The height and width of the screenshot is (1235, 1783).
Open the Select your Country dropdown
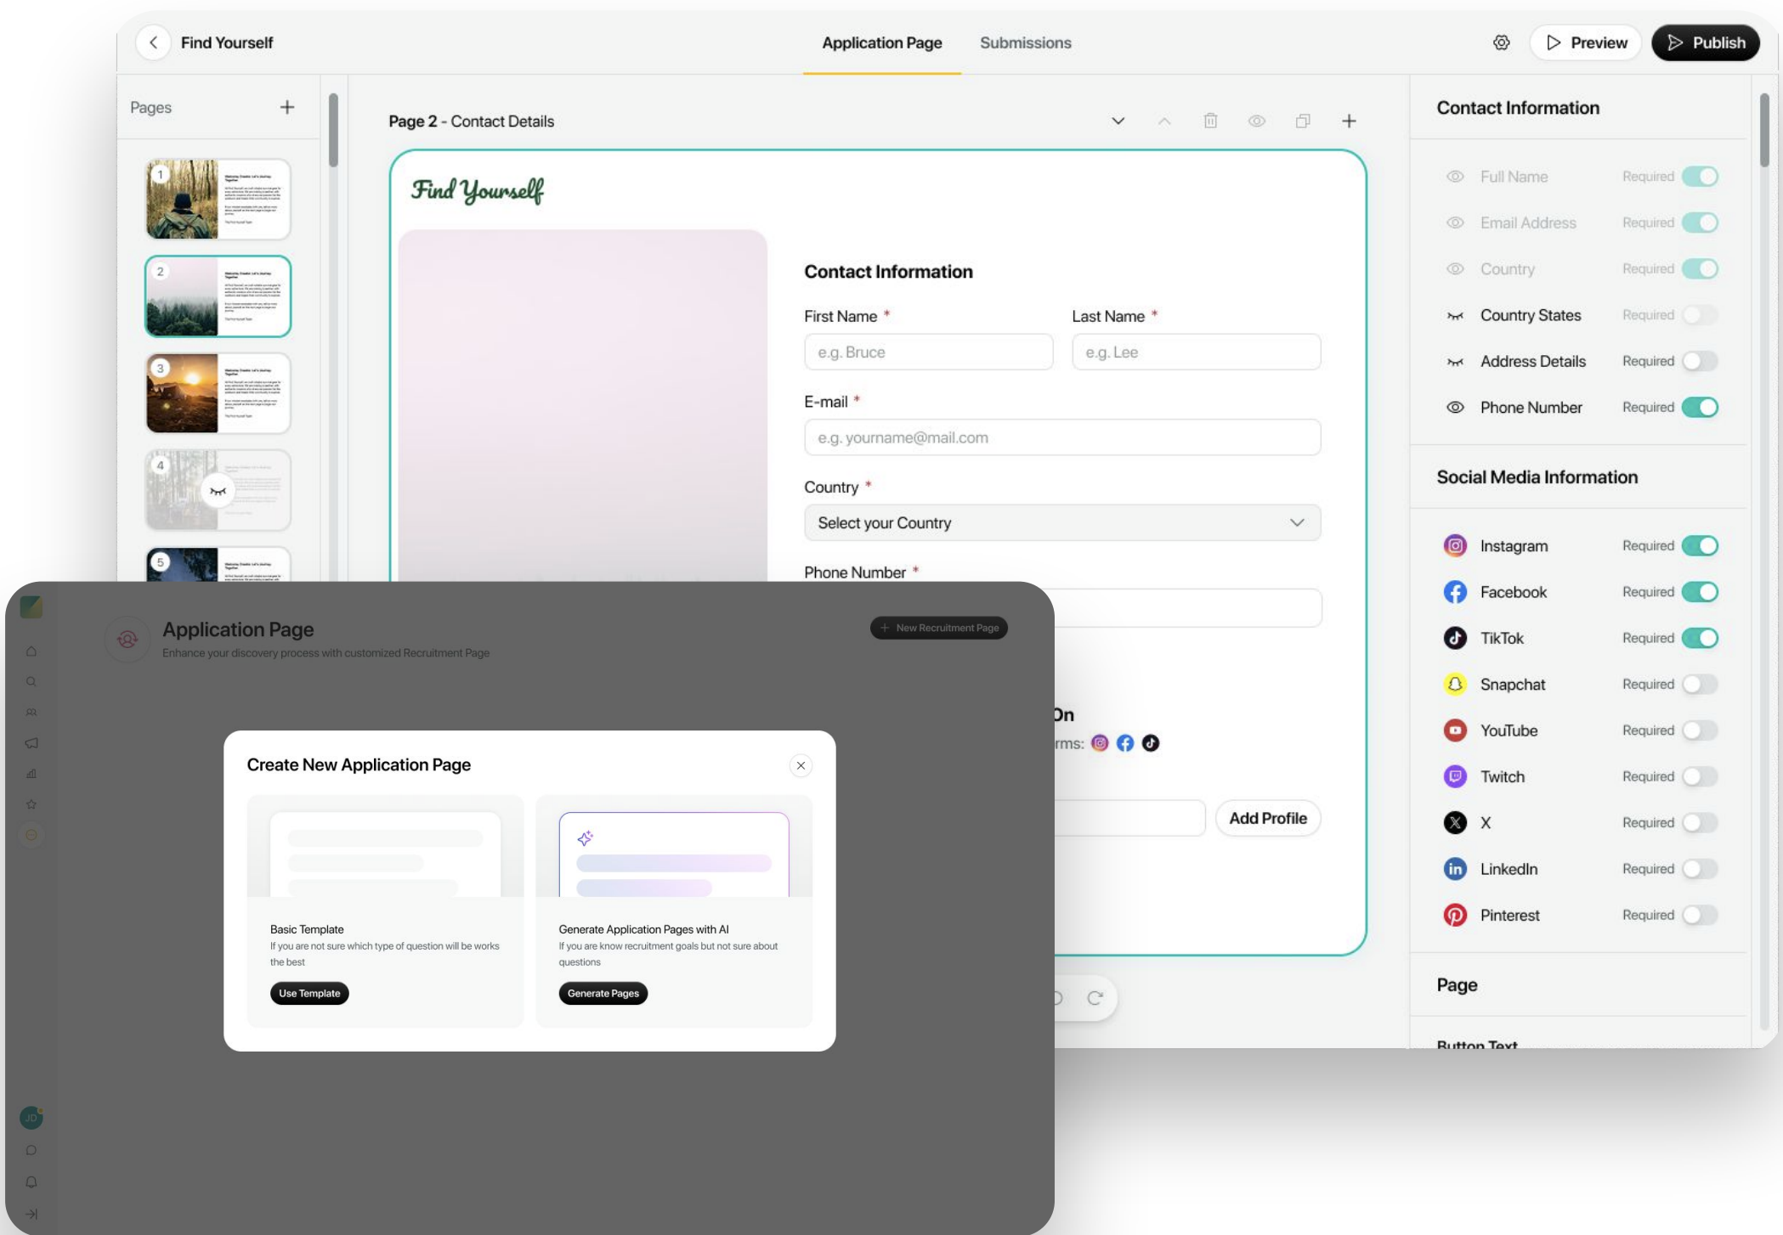point(1061,522)
